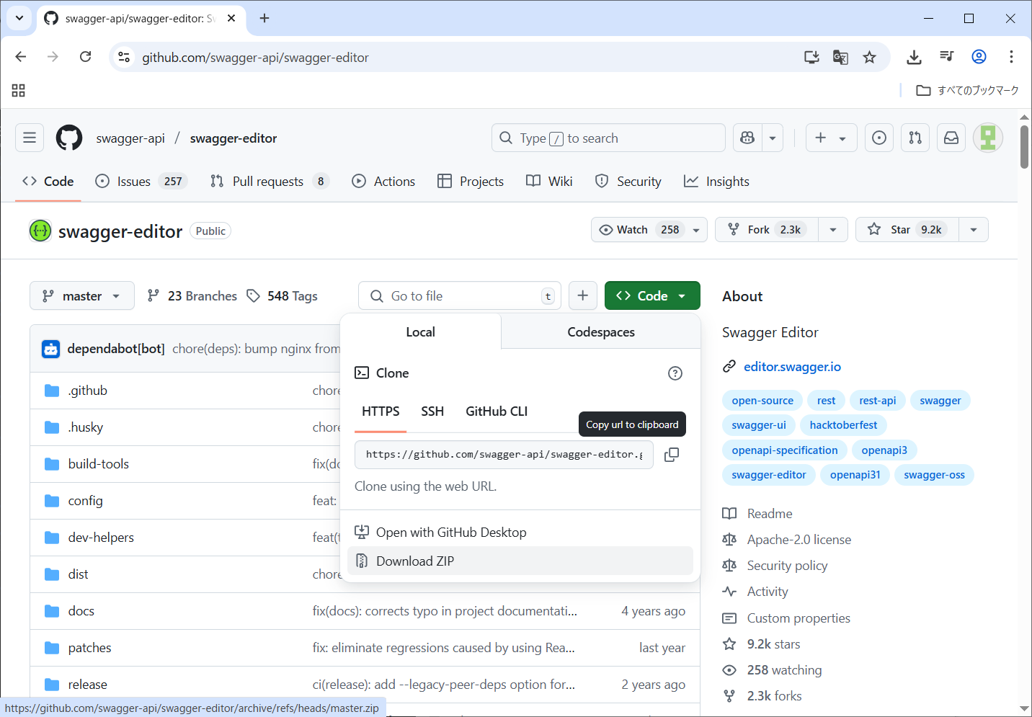1032x717 pixels.
Task: Open the header pull requests icon
Action: tap(915, 138)
